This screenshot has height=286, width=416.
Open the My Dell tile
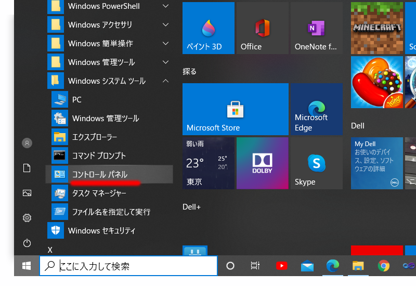376,163
